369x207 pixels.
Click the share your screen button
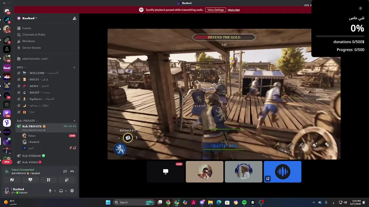point(30,180)
